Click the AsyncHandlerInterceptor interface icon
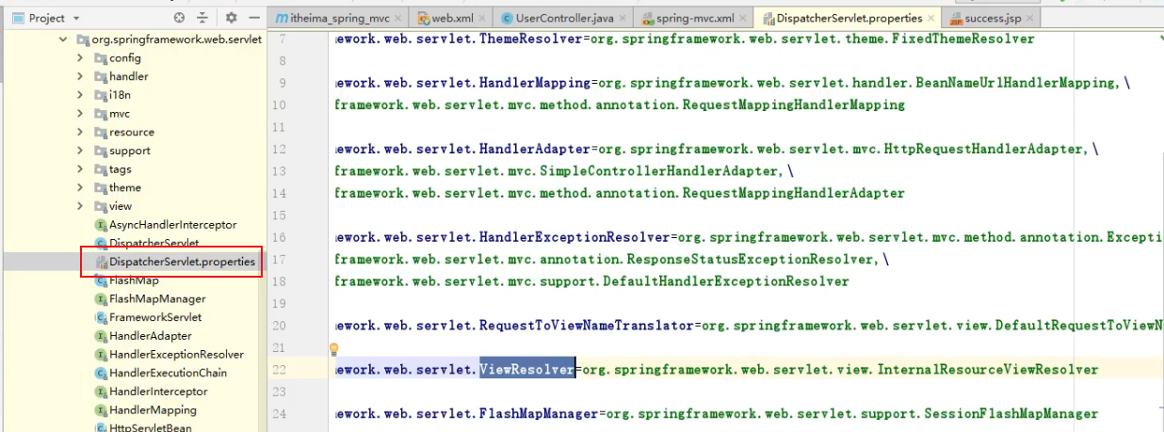This screenshot has width=1164, height=432. point(101,225)
